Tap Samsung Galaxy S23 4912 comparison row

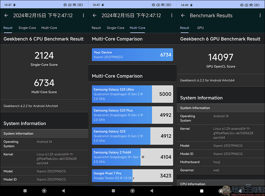pyautogui.click(x=132, y=136)
